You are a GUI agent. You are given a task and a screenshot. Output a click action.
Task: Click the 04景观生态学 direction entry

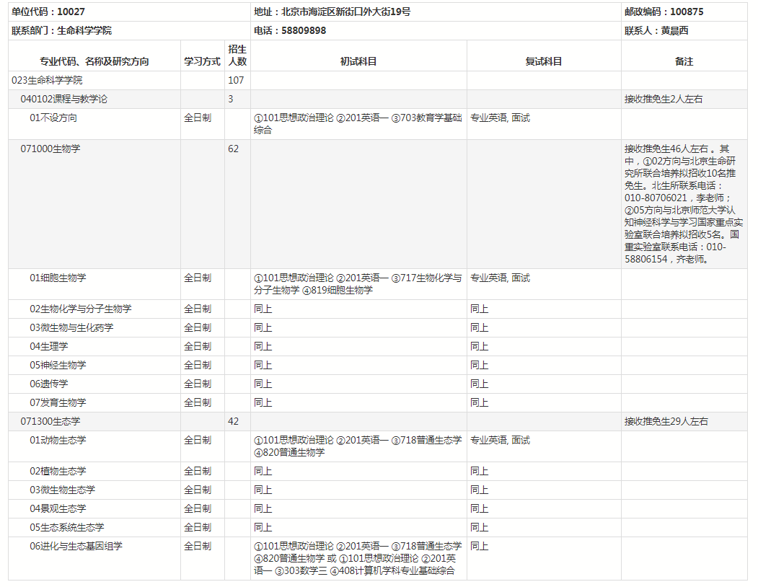coord(58,508)
